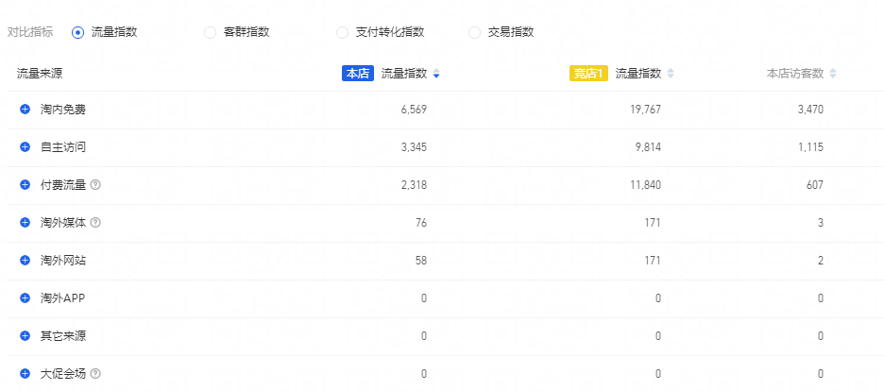
Task: Click the value 11,840
Action: click(x=645, y=185)
